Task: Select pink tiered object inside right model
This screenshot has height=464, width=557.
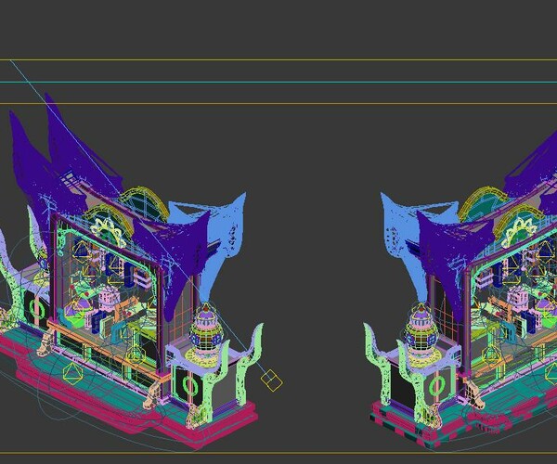Action: click(x=519, y=298)
